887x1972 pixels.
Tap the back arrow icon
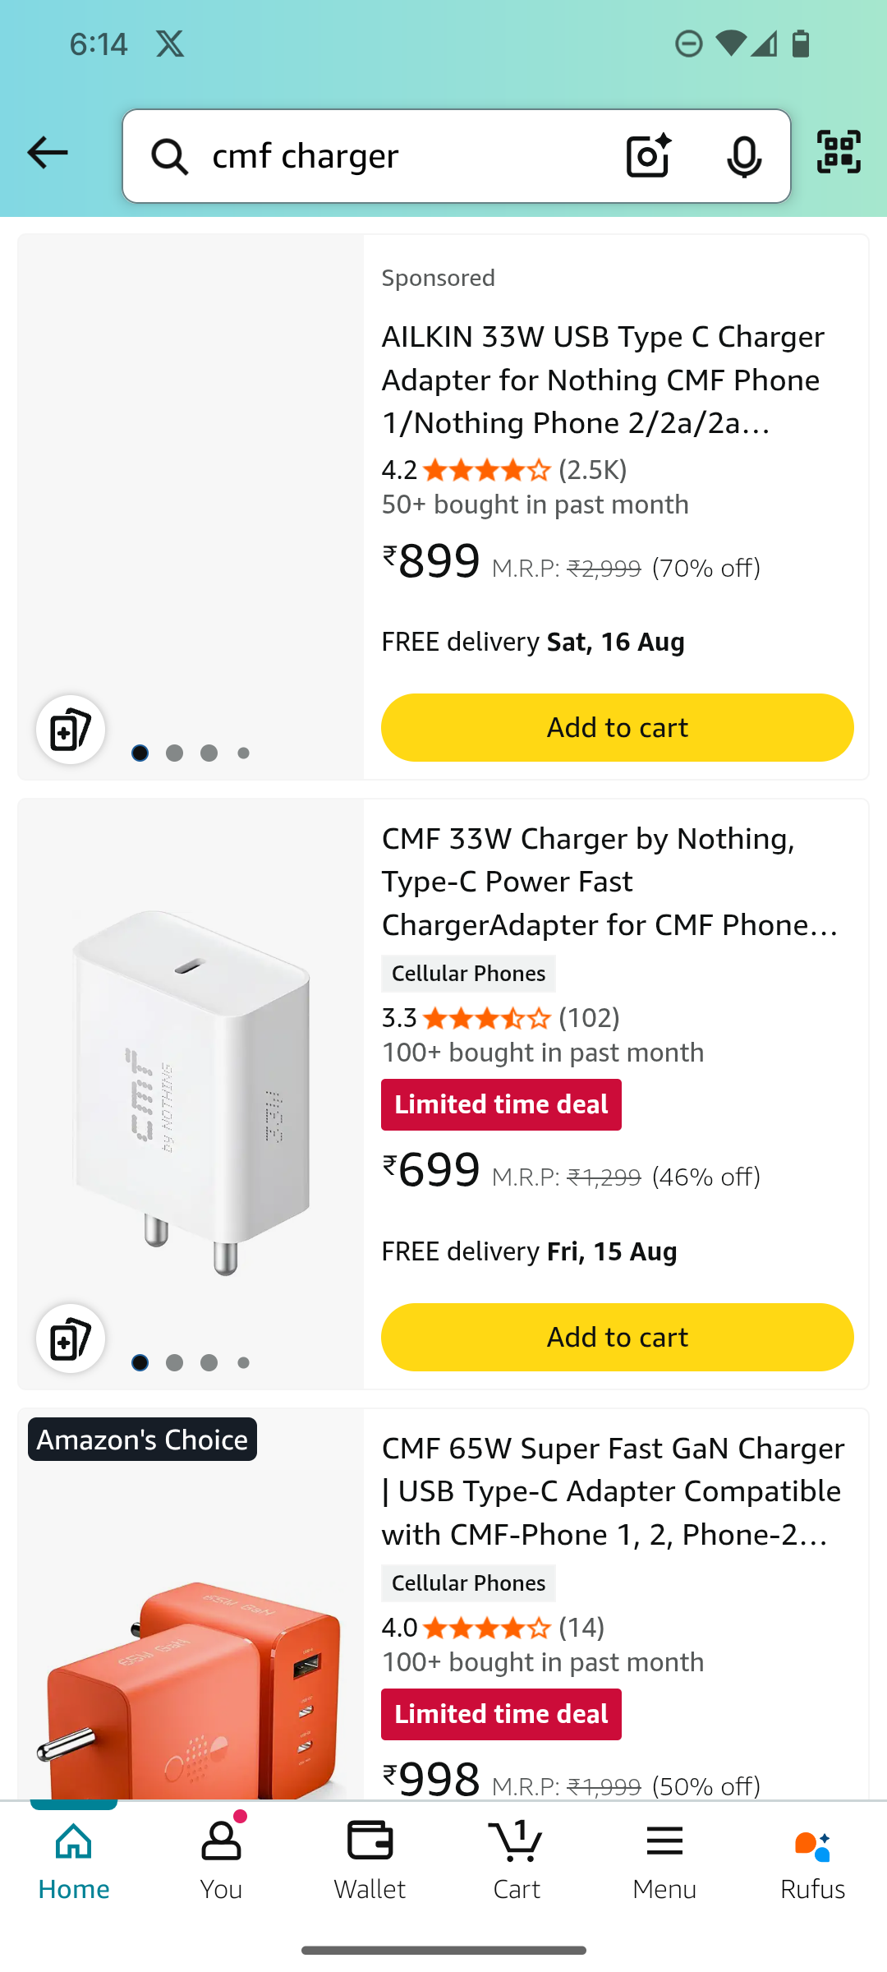pyautogui.click(x=48, y=154)
